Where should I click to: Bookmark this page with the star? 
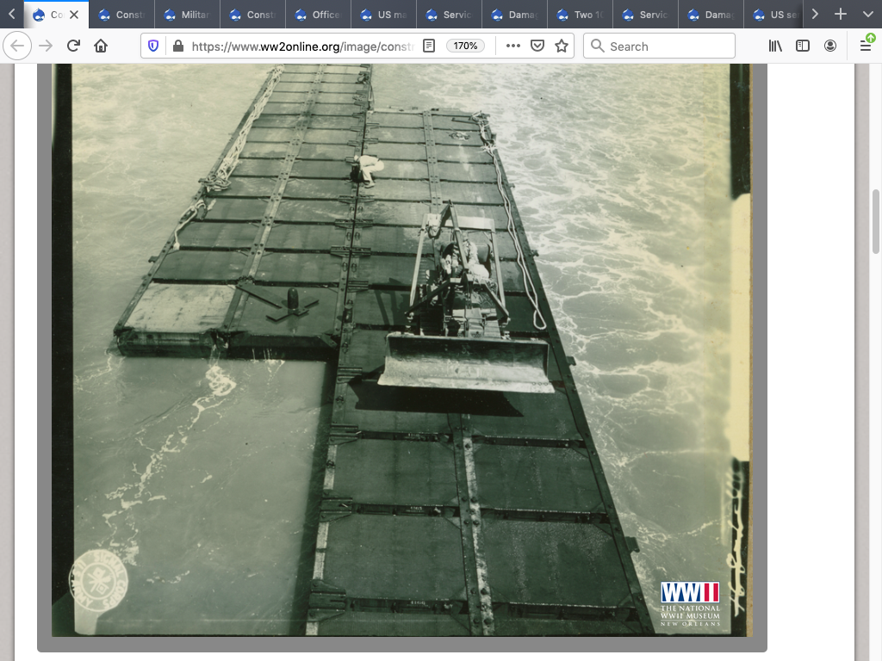tap(562, 46)
